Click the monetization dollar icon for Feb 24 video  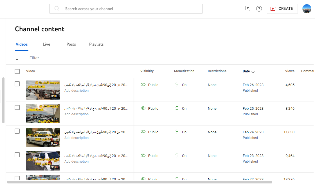click(x=177, y=132)
